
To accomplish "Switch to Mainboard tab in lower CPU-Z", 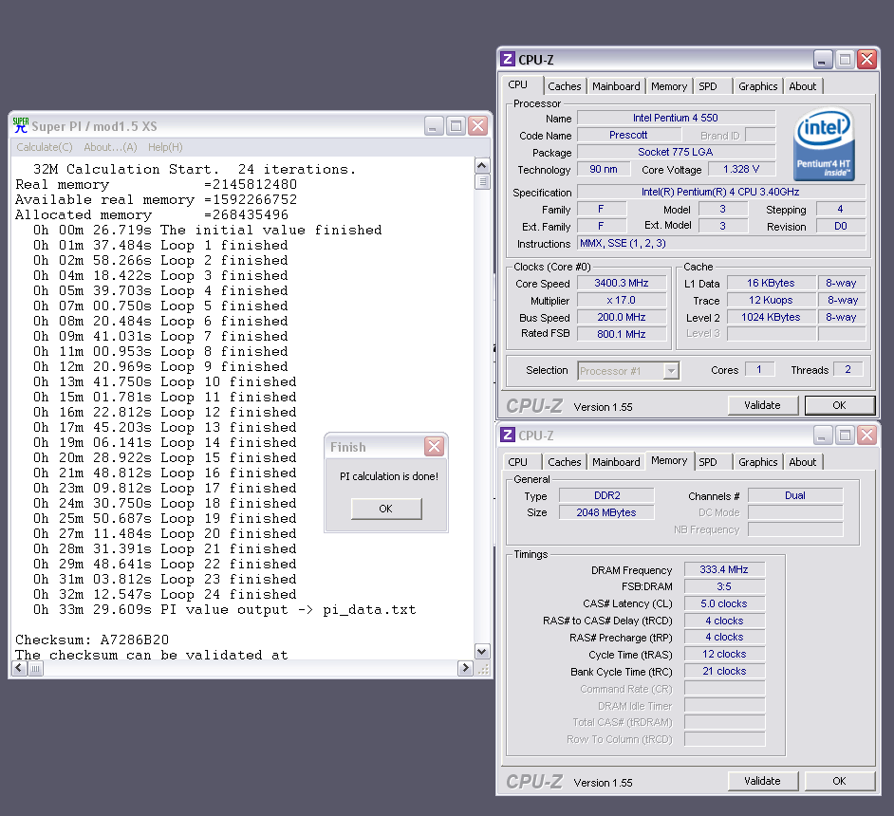I will tap(616, 462).
